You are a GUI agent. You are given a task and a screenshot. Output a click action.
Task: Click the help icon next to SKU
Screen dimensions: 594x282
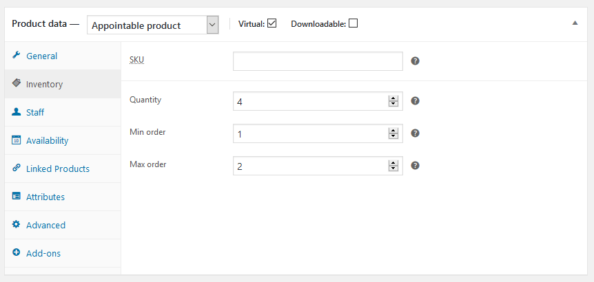click(x=416, y=61)
